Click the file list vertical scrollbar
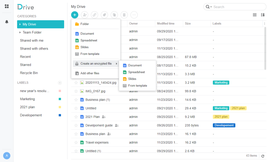The height and width of the screenshot is (162, 270). pos(265,48)
